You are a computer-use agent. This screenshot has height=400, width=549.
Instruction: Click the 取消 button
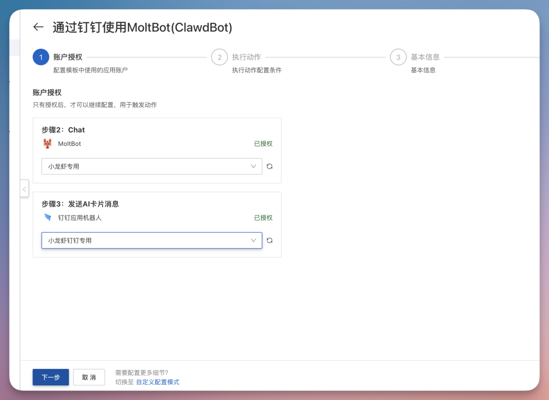pyautogui.click(x=89, y=377)
